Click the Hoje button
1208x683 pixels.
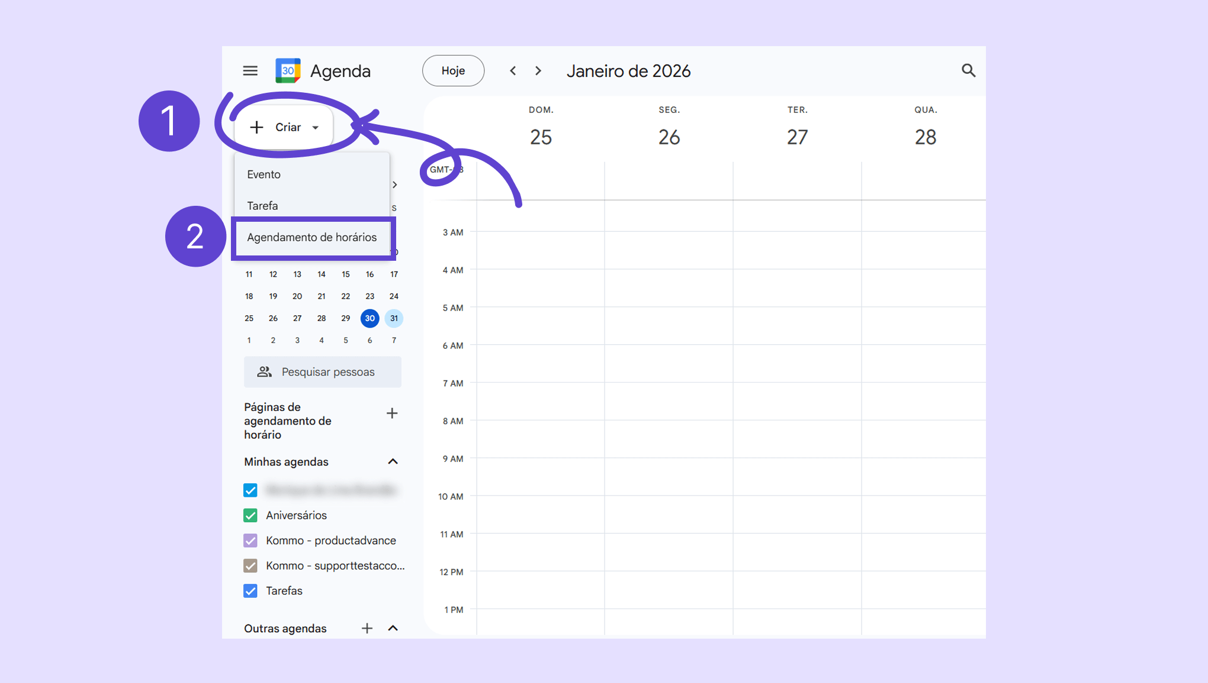(453, 71)
